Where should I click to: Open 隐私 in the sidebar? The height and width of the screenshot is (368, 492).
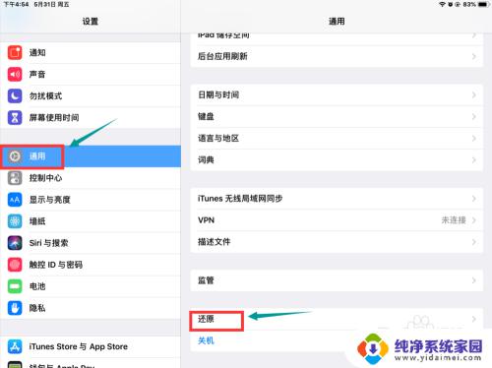point(91,308)
